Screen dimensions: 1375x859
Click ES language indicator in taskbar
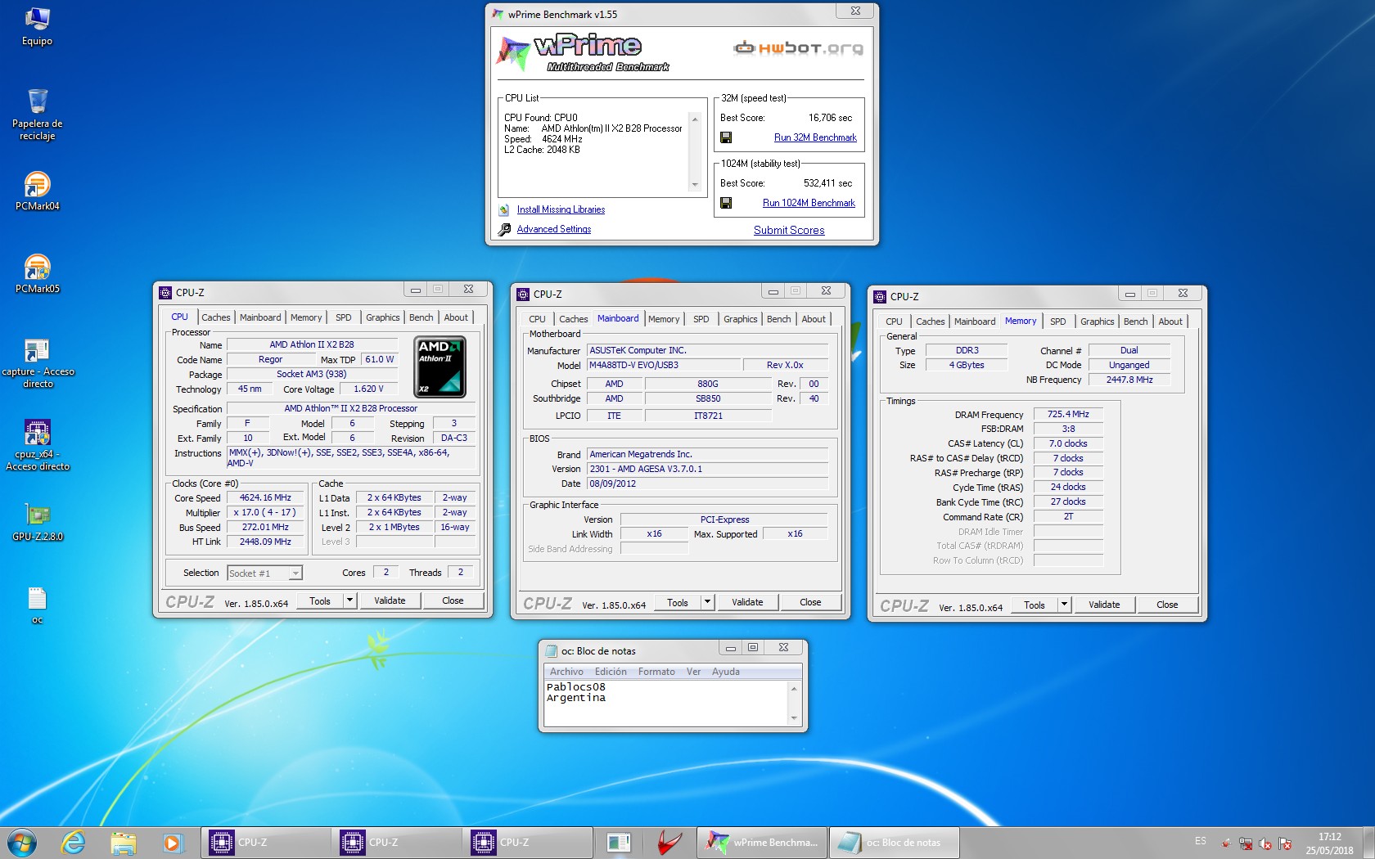pyautogui.click(x=1201, y=841)
